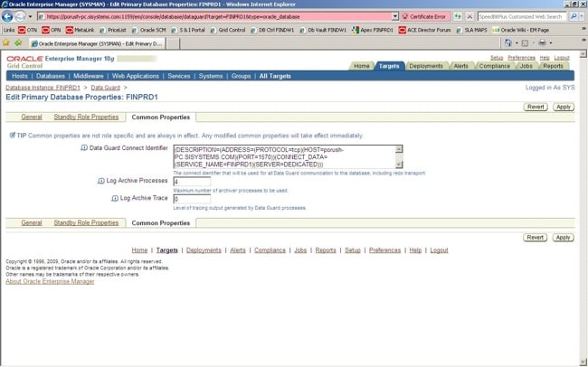588x367 pixels.
Task: Click the Preferences link in top header
Action: click(x=521, y=58)
